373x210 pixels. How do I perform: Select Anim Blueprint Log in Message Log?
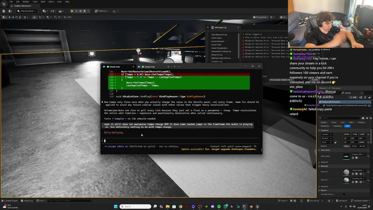click(x=219, y=35)
